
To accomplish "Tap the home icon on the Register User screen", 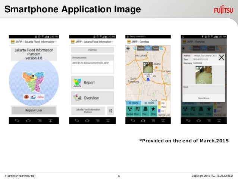I will 28,121.
